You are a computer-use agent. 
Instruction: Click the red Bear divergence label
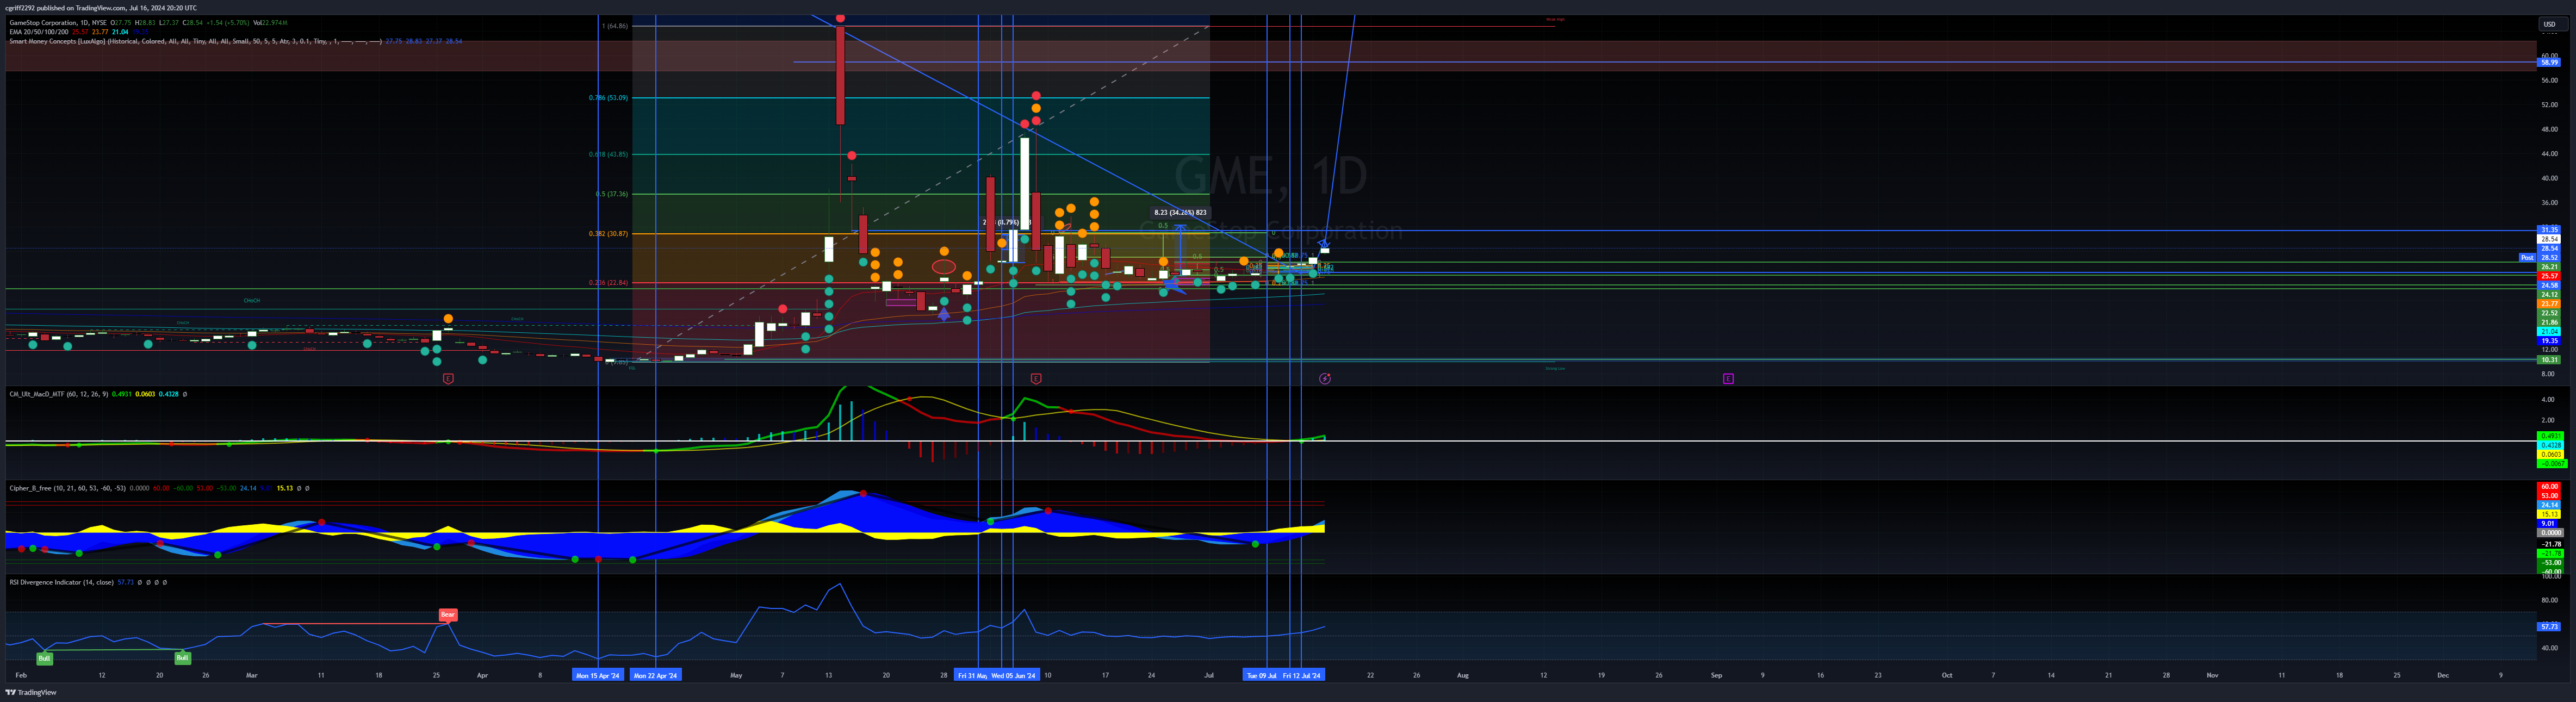pos(448,615)
